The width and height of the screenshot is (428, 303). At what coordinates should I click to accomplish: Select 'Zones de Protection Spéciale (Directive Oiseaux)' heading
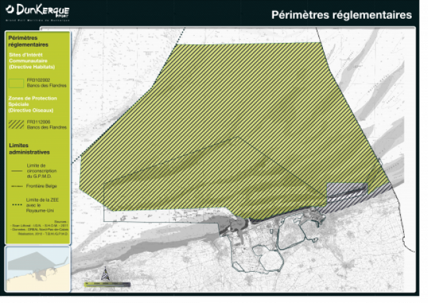[32, 104]
